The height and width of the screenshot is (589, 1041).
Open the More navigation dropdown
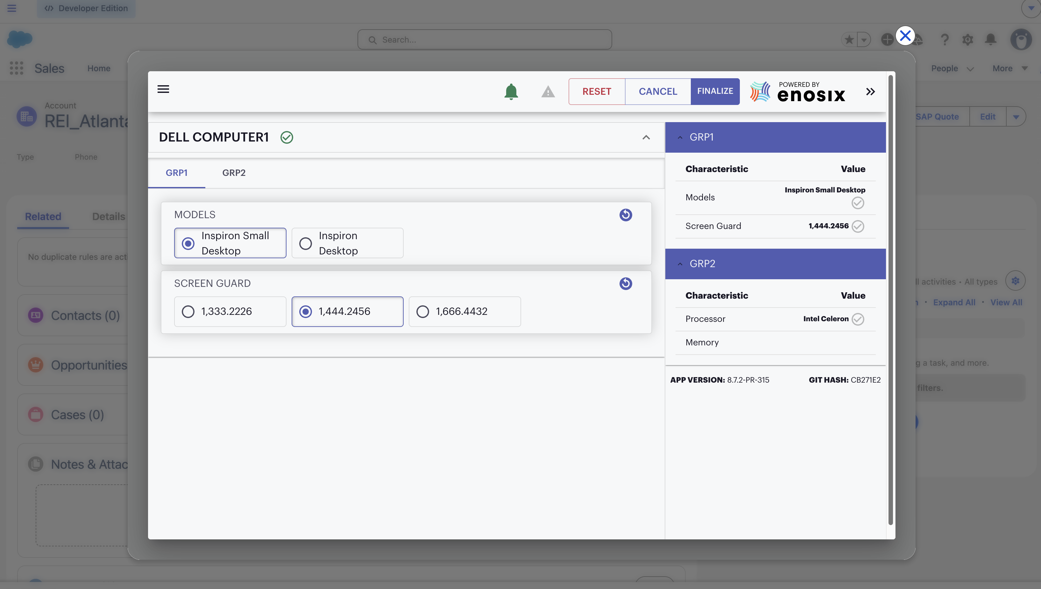(1009, 68)
